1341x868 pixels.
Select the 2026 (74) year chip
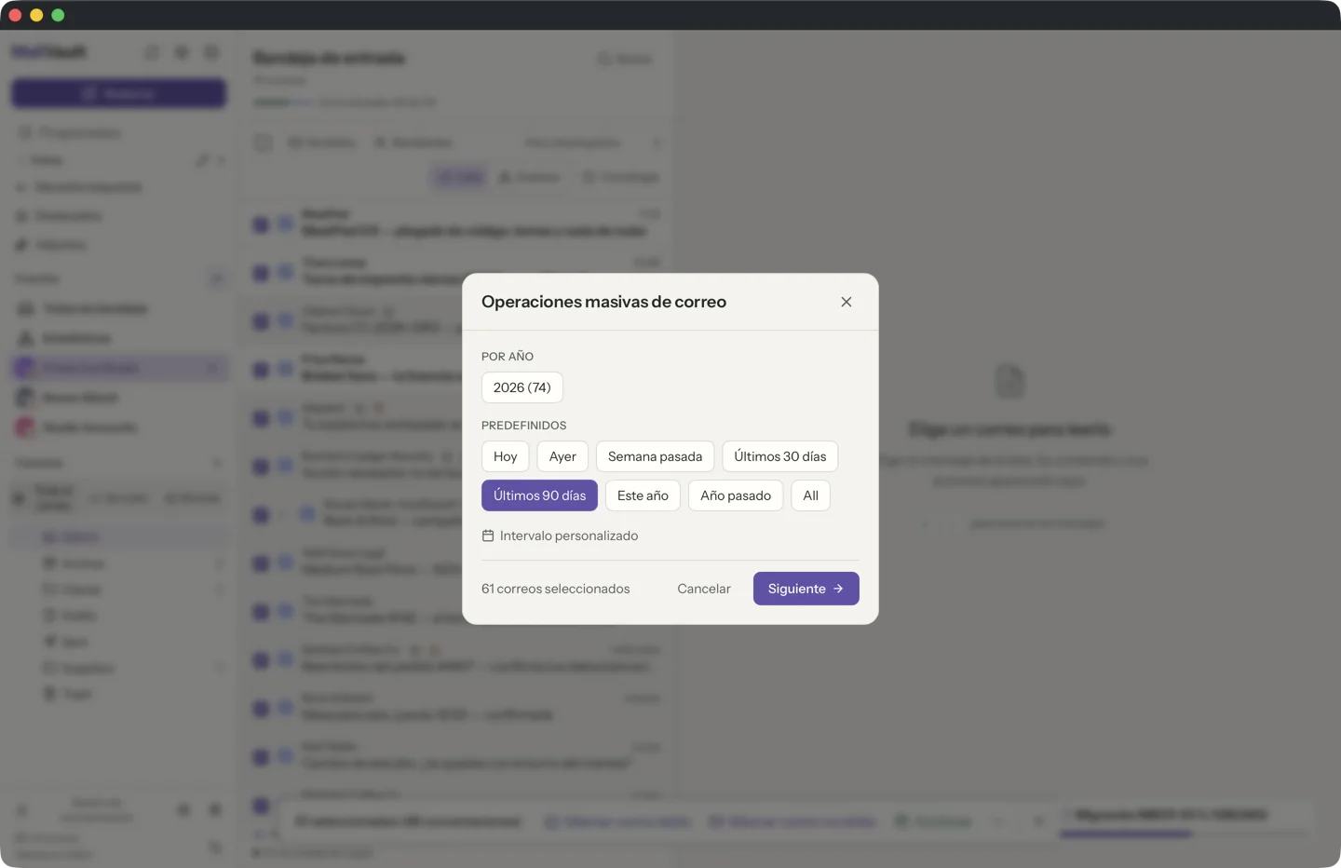[x=522, y=387]
